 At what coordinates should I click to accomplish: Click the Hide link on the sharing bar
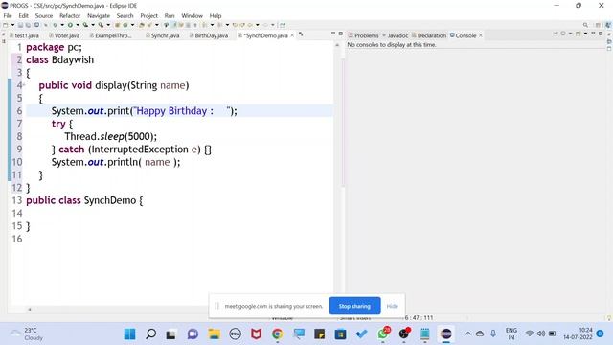point(392,306)
